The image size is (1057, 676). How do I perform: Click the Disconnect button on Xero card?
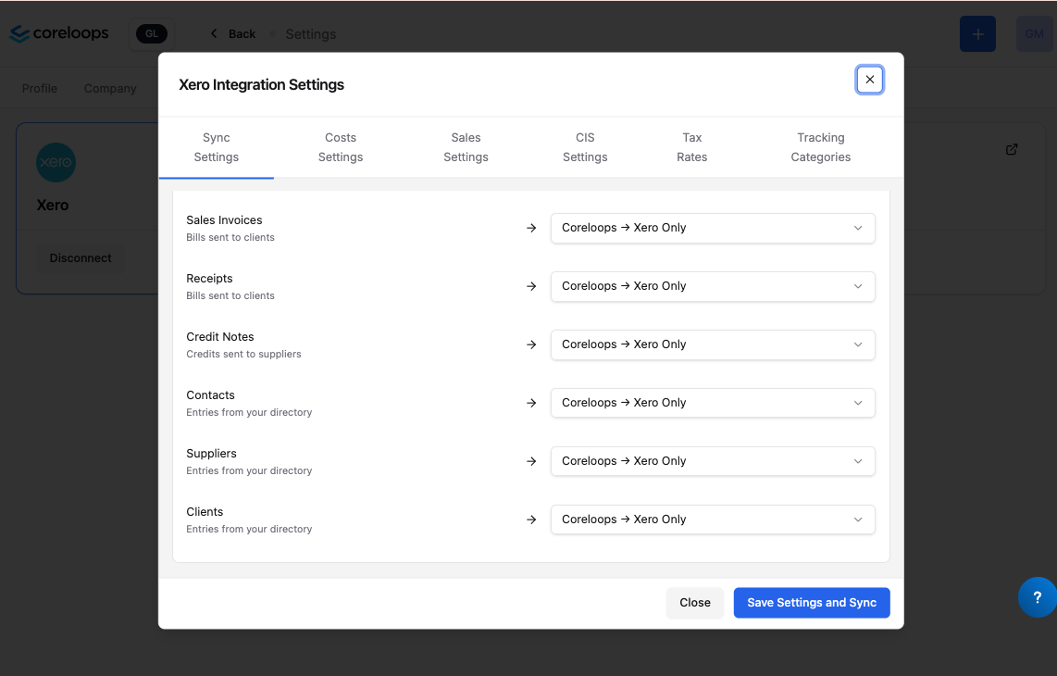81,258
